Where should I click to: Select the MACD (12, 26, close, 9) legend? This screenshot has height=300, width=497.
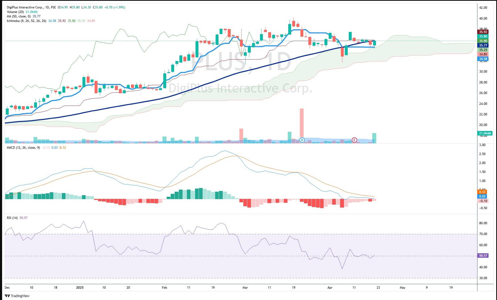click(x=23, y=148)
